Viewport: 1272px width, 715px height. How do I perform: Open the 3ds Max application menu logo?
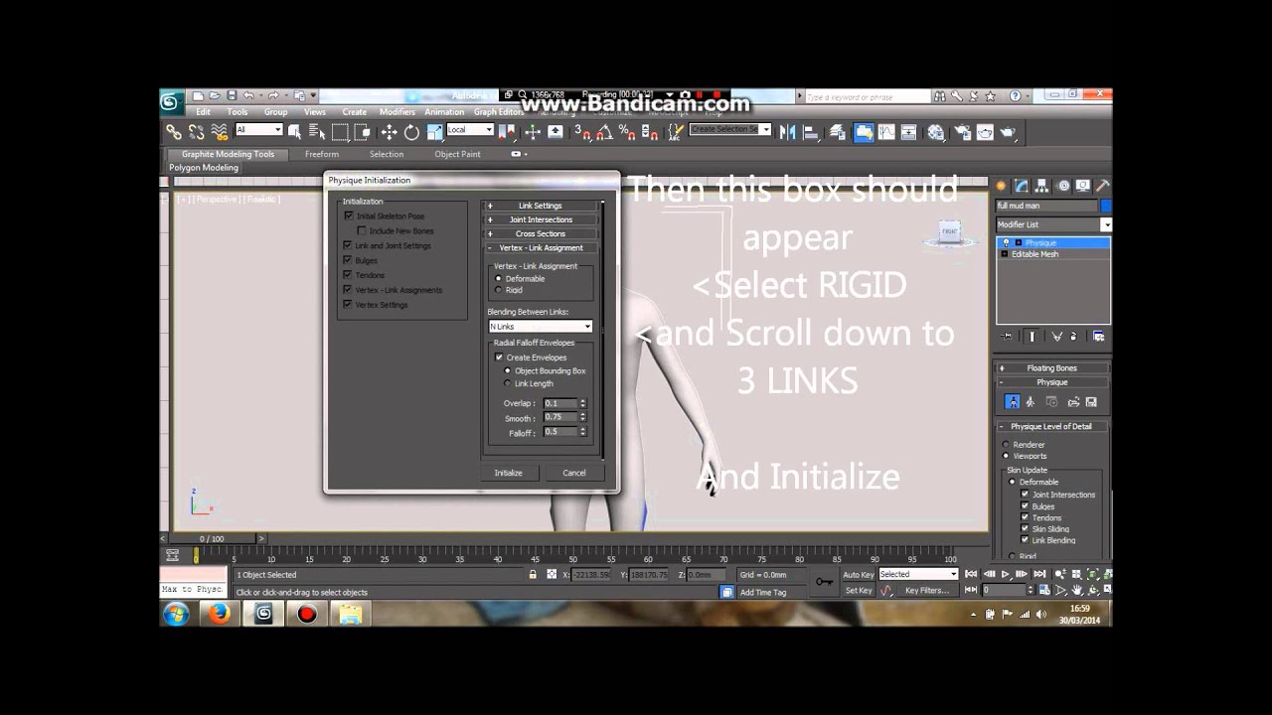[171, 102]
